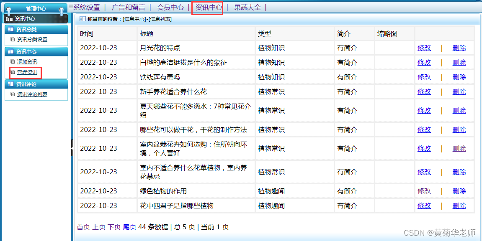482x241 pixels.
Task: Open 管理资讯 link
Action: [27, 72]
